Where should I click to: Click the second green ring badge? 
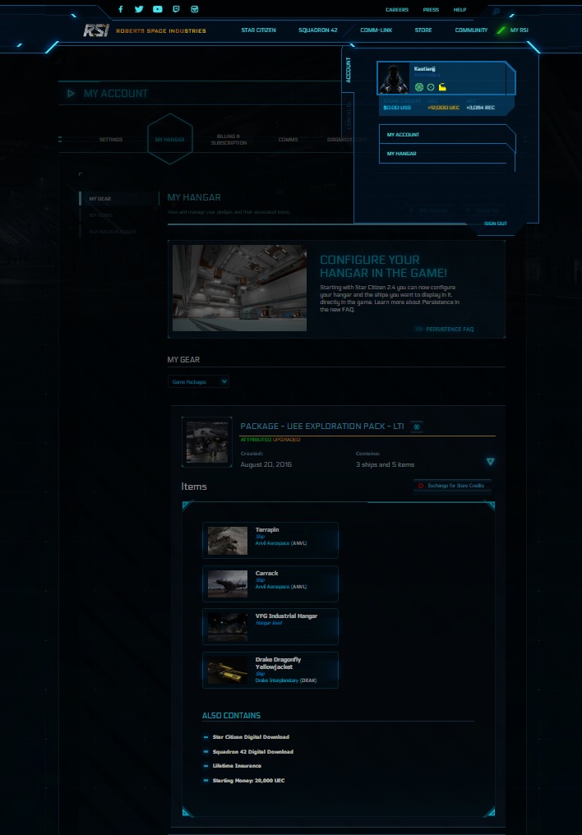[430, 87]
